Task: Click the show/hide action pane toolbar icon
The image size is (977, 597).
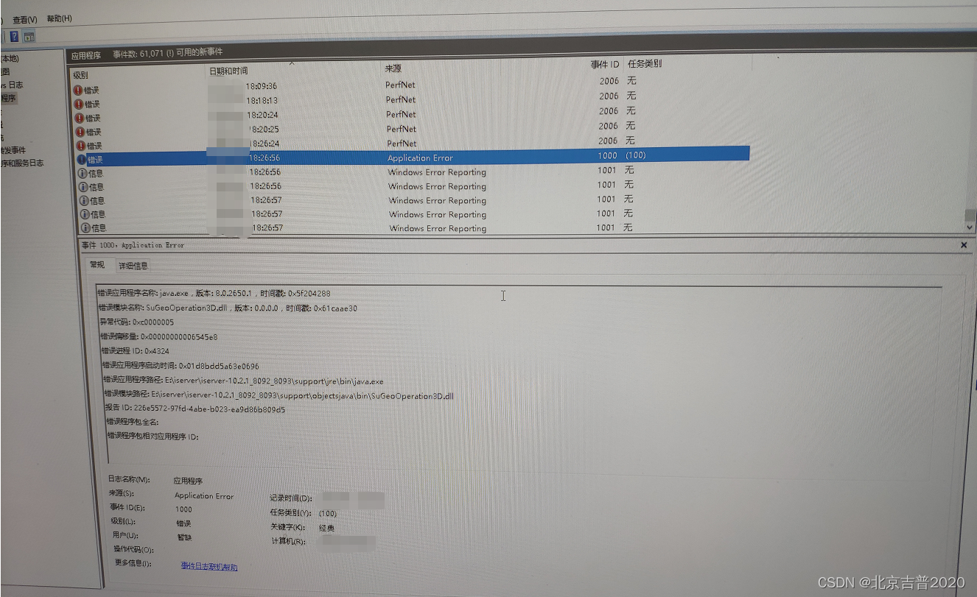Action: (x=29, y=36)
